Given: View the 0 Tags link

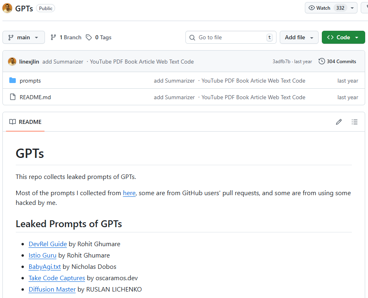Looking at the screenshot, I should (98, 37).
